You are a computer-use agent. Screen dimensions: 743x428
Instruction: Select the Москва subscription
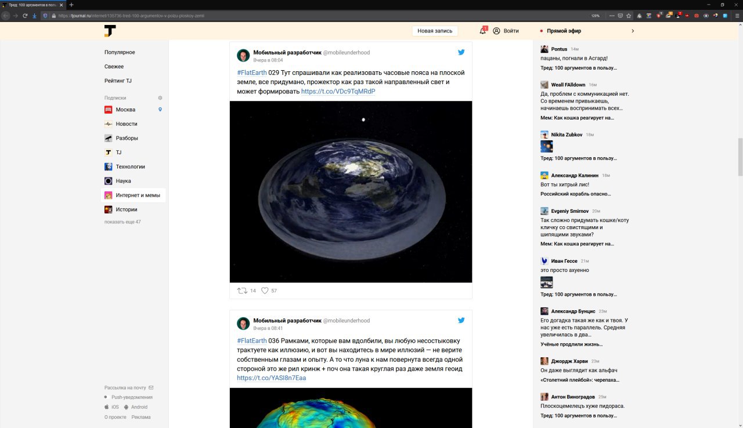click(x=125, y=110)
